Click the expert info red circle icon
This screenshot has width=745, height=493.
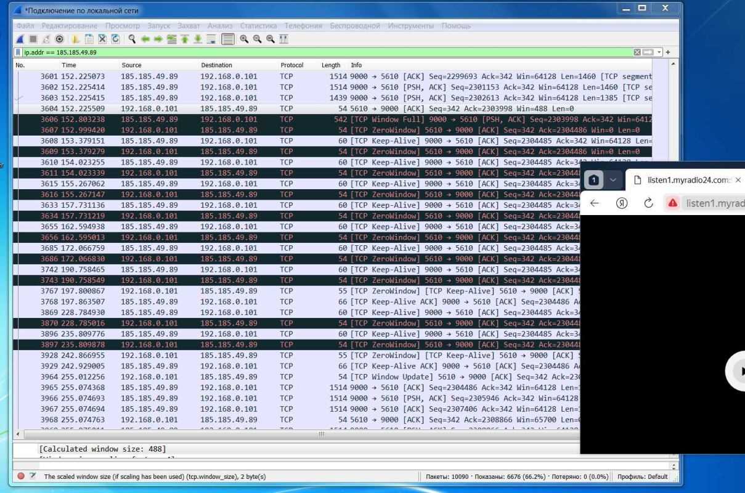pyautogui.click(x=21, y=477)
